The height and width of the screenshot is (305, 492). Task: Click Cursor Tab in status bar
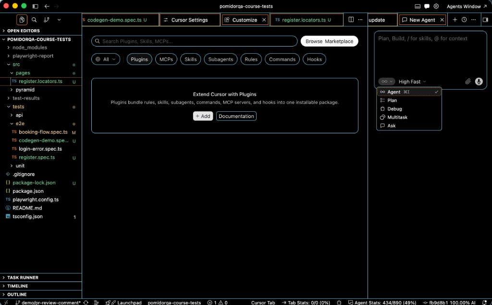263,303
